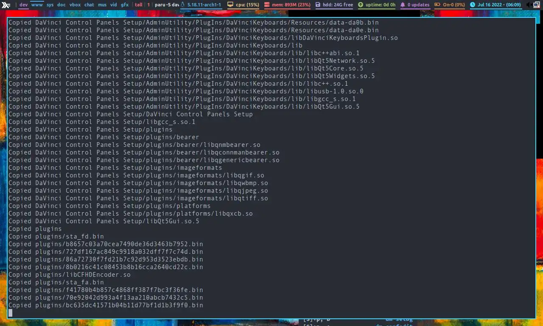Switch to the mus workspace
The image size is (543, 326).
point(102,5)
